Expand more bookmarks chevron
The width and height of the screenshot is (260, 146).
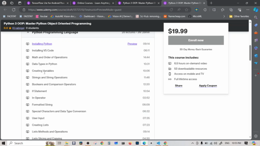click(224, 16)
